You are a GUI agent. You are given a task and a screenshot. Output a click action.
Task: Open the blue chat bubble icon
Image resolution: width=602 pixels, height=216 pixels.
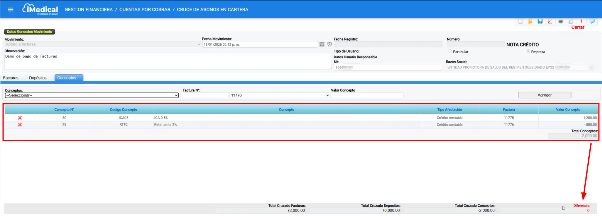coord(592,22)
